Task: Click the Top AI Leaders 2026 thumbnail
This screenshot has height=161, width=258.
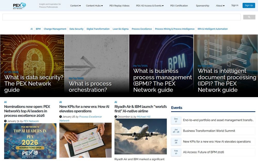Action: point(30,141)
